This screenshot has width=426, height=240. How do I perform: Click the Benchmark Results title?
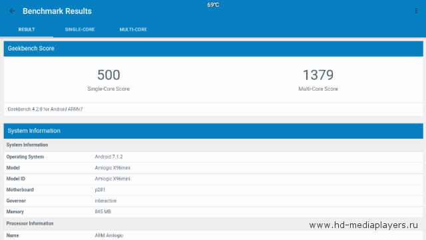coord(57,11)
